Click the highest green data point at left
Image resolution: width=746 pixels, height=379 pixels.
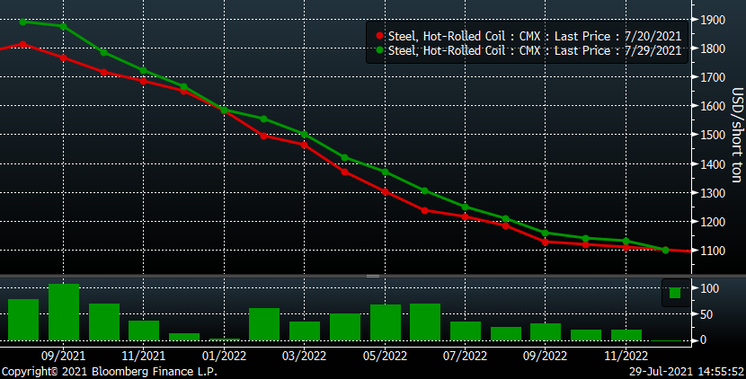pos(24,22)
